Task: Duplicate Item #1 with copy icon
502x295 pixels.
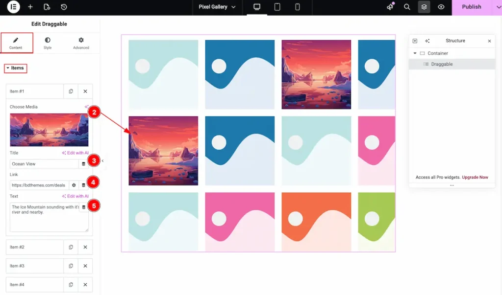Action: [71, 91]
